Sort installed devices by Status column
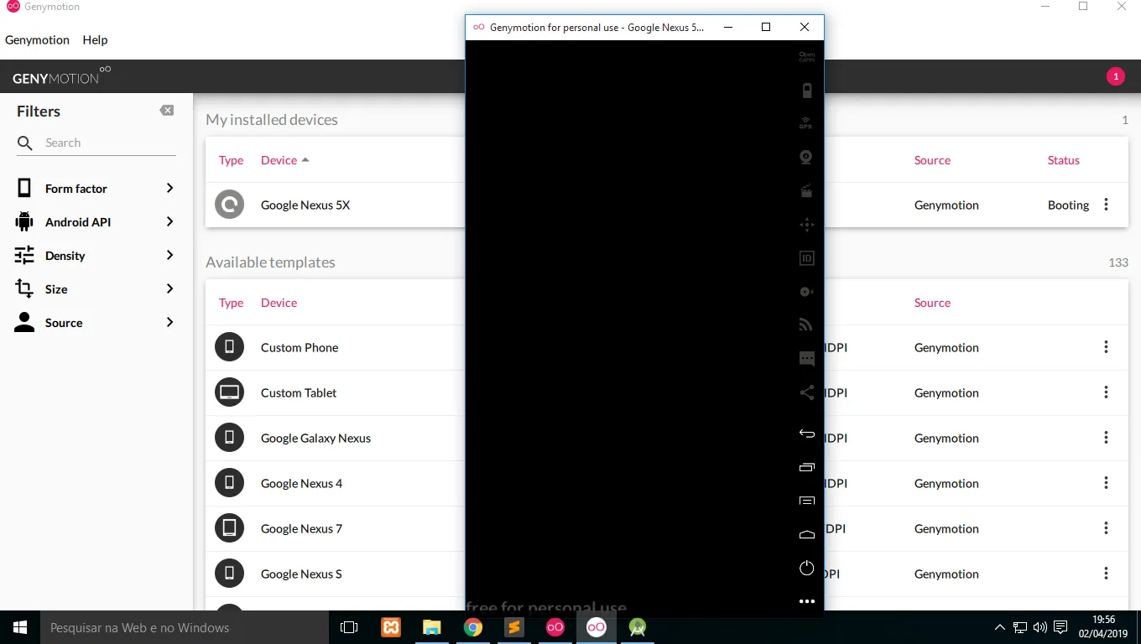 (1063, 160)
